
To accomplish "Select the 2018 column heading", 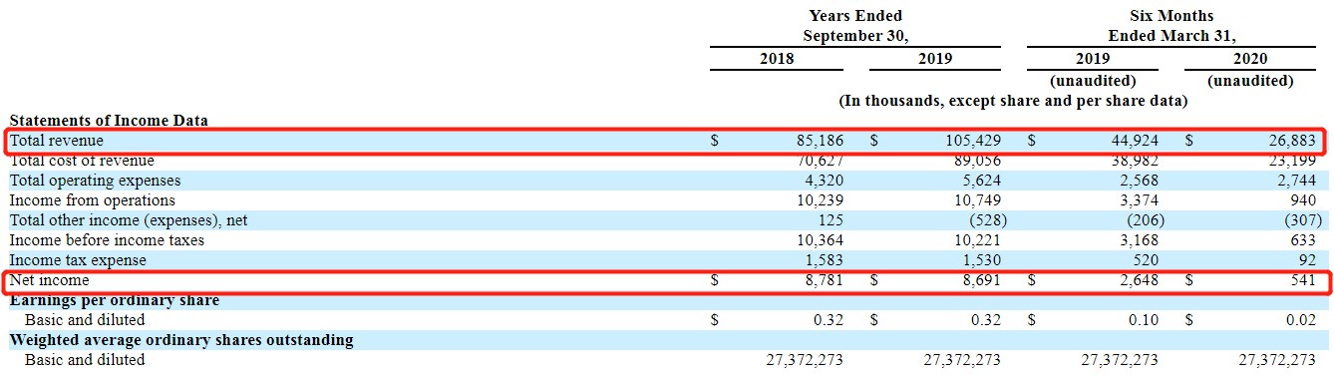I will (x=777, y=59).
